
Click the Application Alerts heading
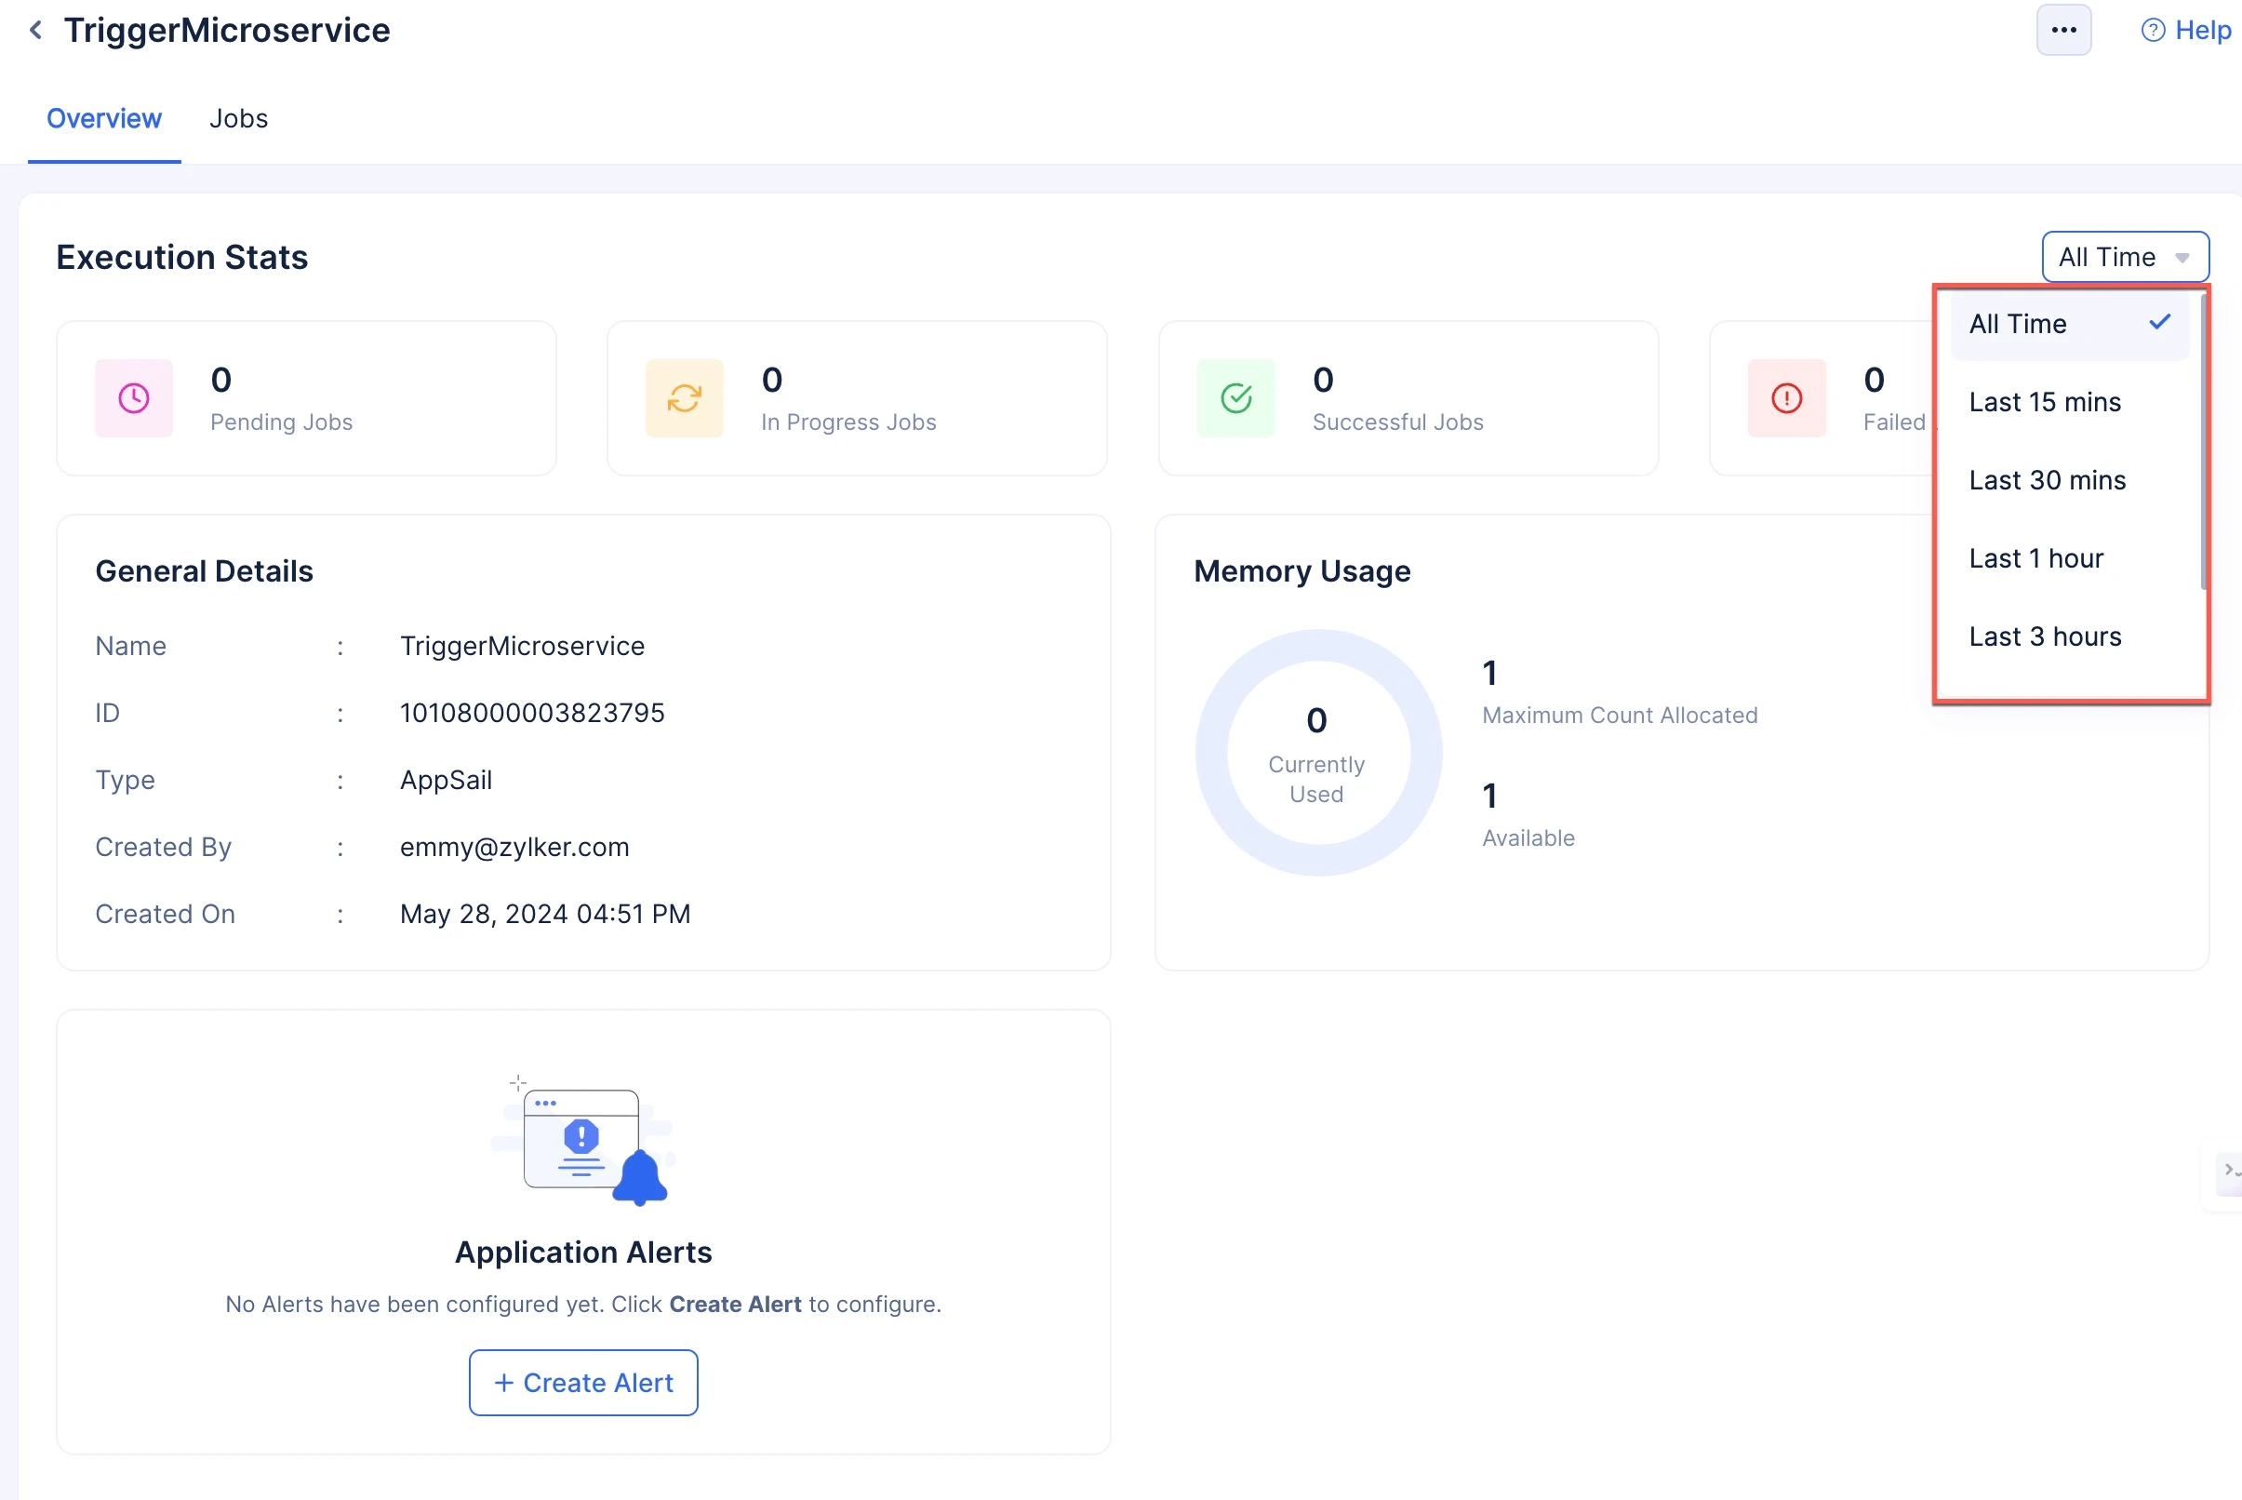click(583, 1252)
